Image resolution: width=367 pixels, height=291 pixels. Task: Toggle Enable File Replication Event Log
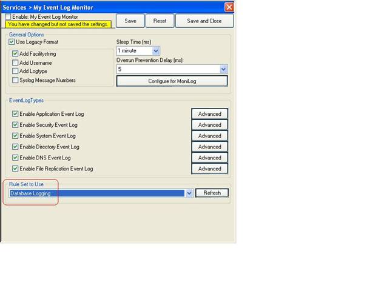15,169
